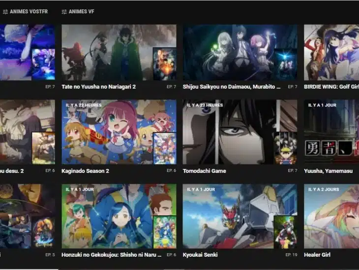Click the small poster on Tate no Yuusha card

pos(165,64)
